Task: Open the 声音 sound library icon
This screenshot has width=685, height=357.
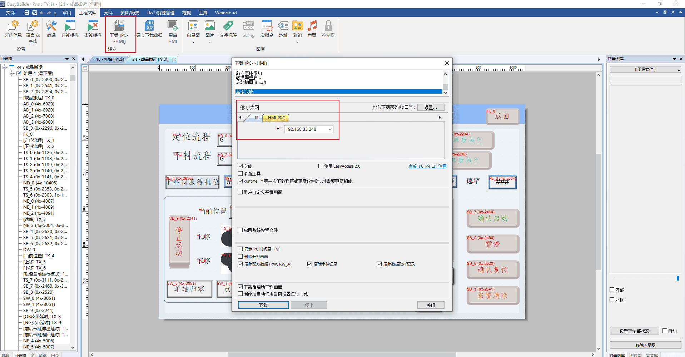Action: [312, 29]
